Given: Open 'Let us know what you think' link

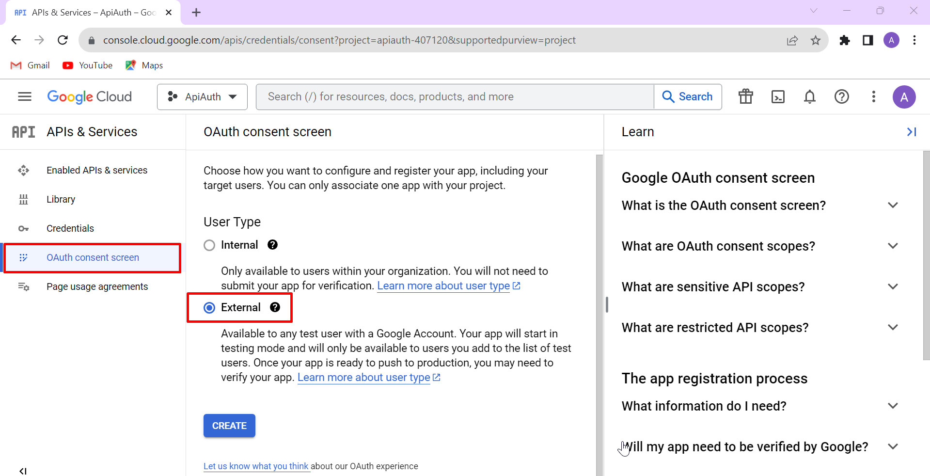Looking at the screenshot, I should [256, 466].
